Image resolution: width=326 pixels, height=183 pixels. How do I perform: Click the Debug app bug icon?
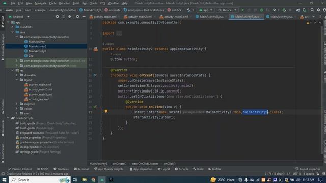point(261,10)
